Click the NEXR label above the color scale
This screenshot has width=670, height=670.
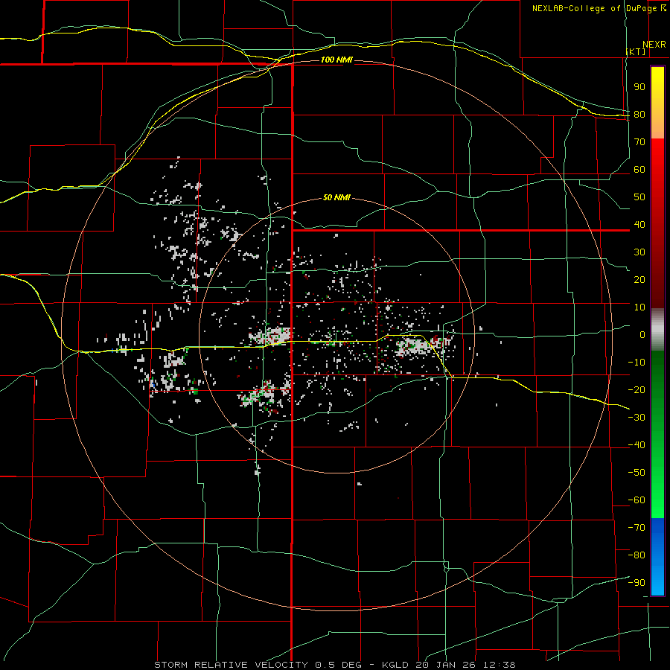click(x=654, y=45)
